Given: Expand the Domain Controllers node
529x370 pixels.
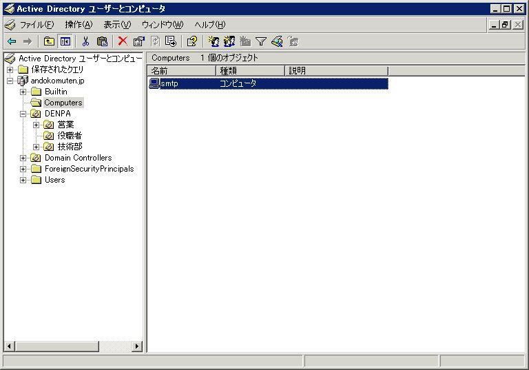Looking at the screenshot, I should click(x=23, y=158).
